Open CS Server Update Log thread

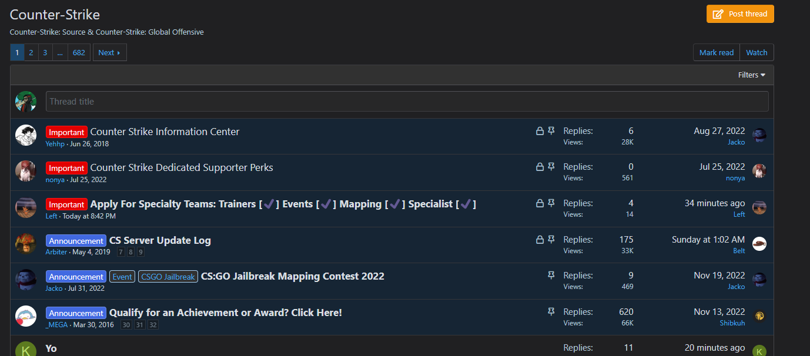160,240
